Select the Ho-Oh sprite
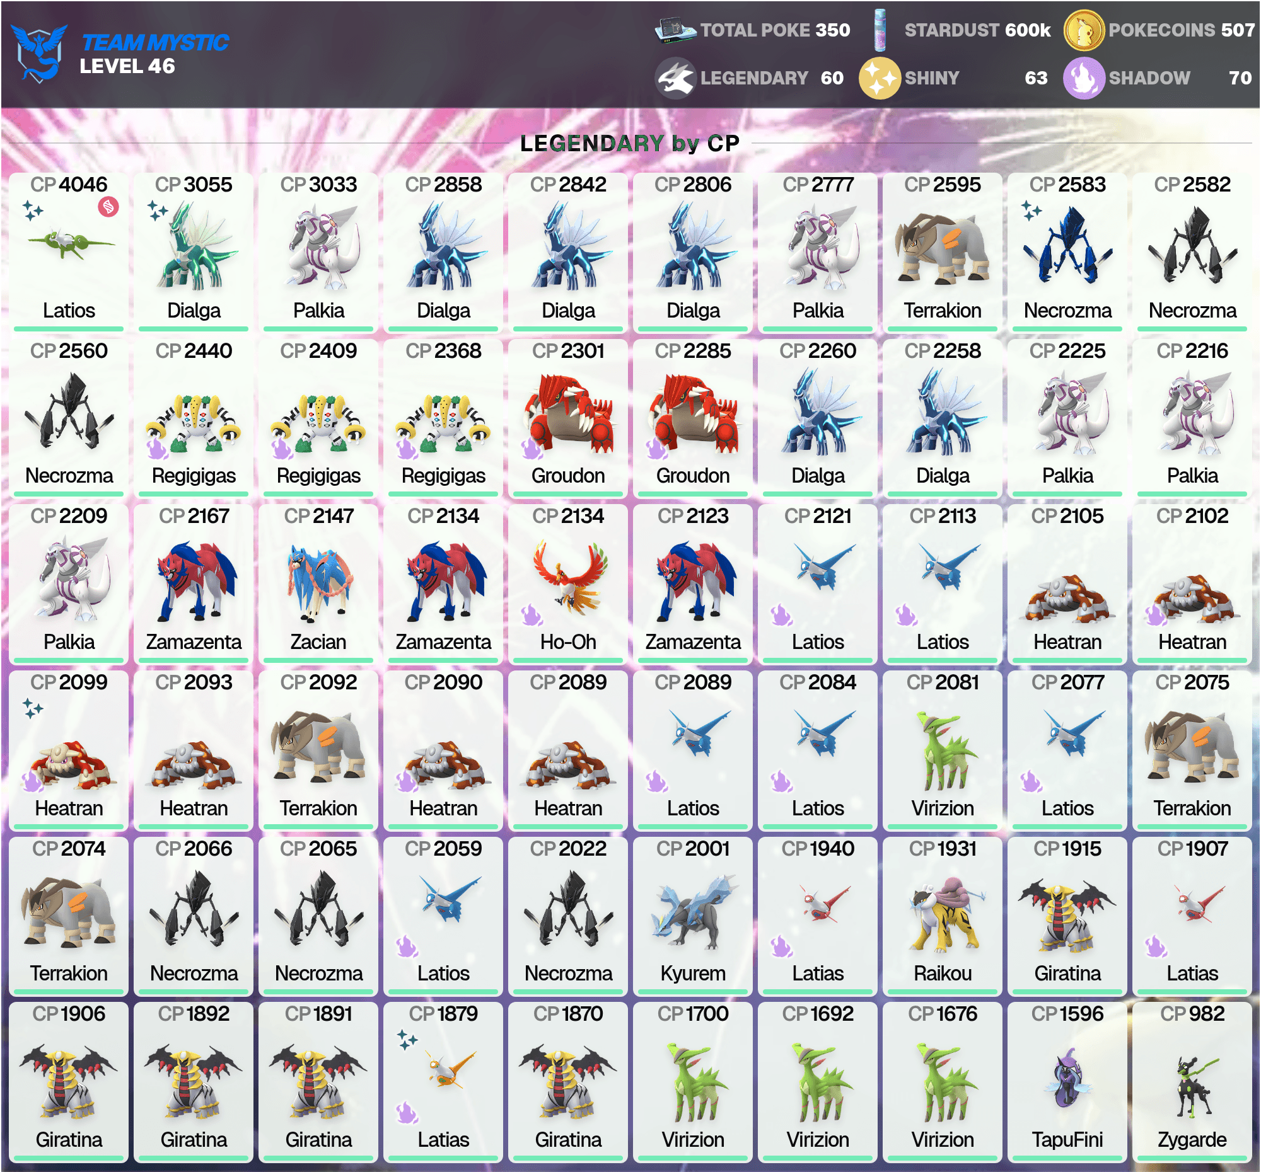Image resolution: width=1261 pixels, height=1172 pixels. point(571,577)
